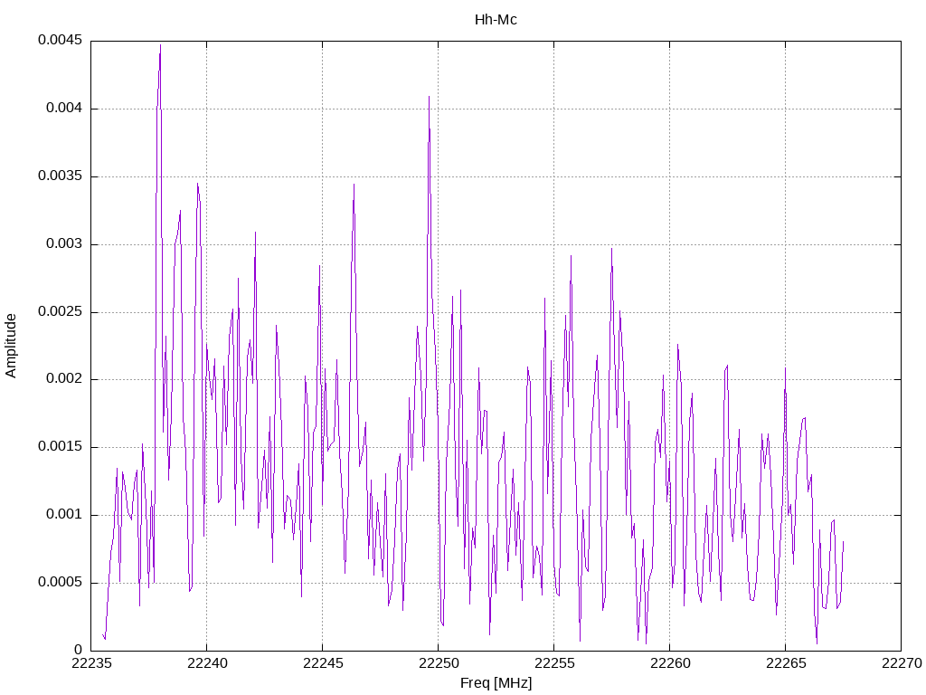926x695 pixels.
Task: Click the 22260 x-axis tick label
Action: (x=670, y=663)
